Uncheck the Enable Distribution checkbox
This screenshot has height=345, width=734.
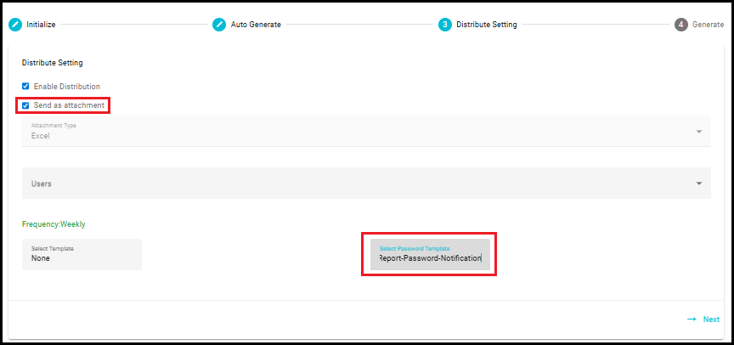tap(25, 86)
